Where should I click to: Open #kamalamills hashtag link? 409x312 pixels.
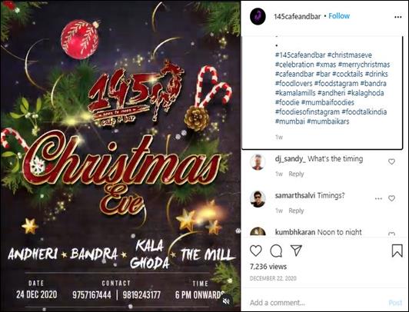pos(295,93)
